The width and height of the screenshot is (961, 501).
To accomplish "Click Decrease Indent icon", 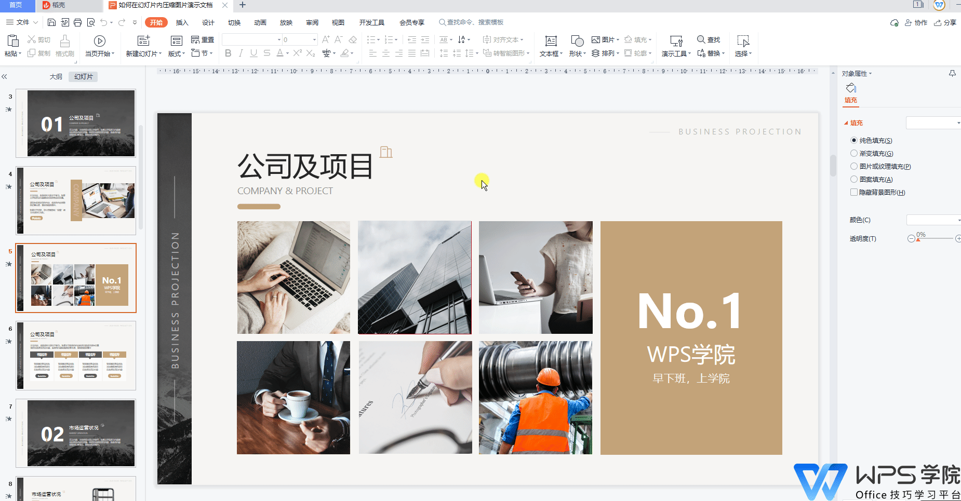I will (412, 39).
